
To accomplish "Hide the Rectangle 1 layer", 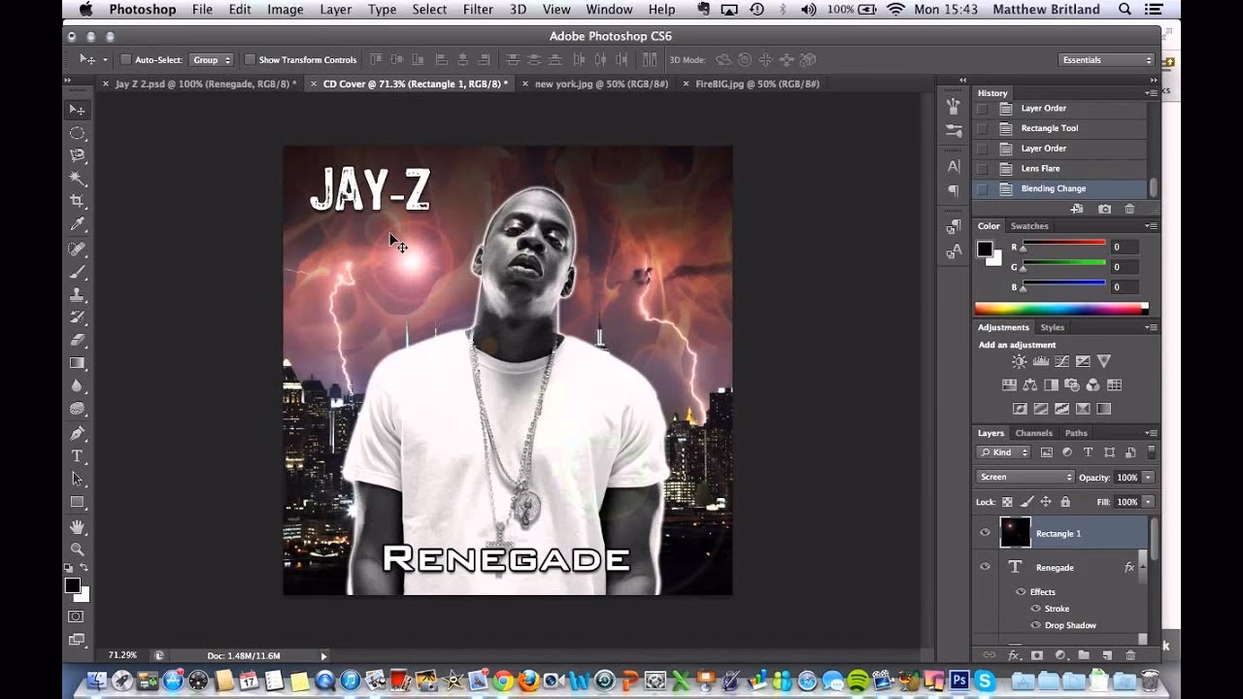I will pos(985,533).
